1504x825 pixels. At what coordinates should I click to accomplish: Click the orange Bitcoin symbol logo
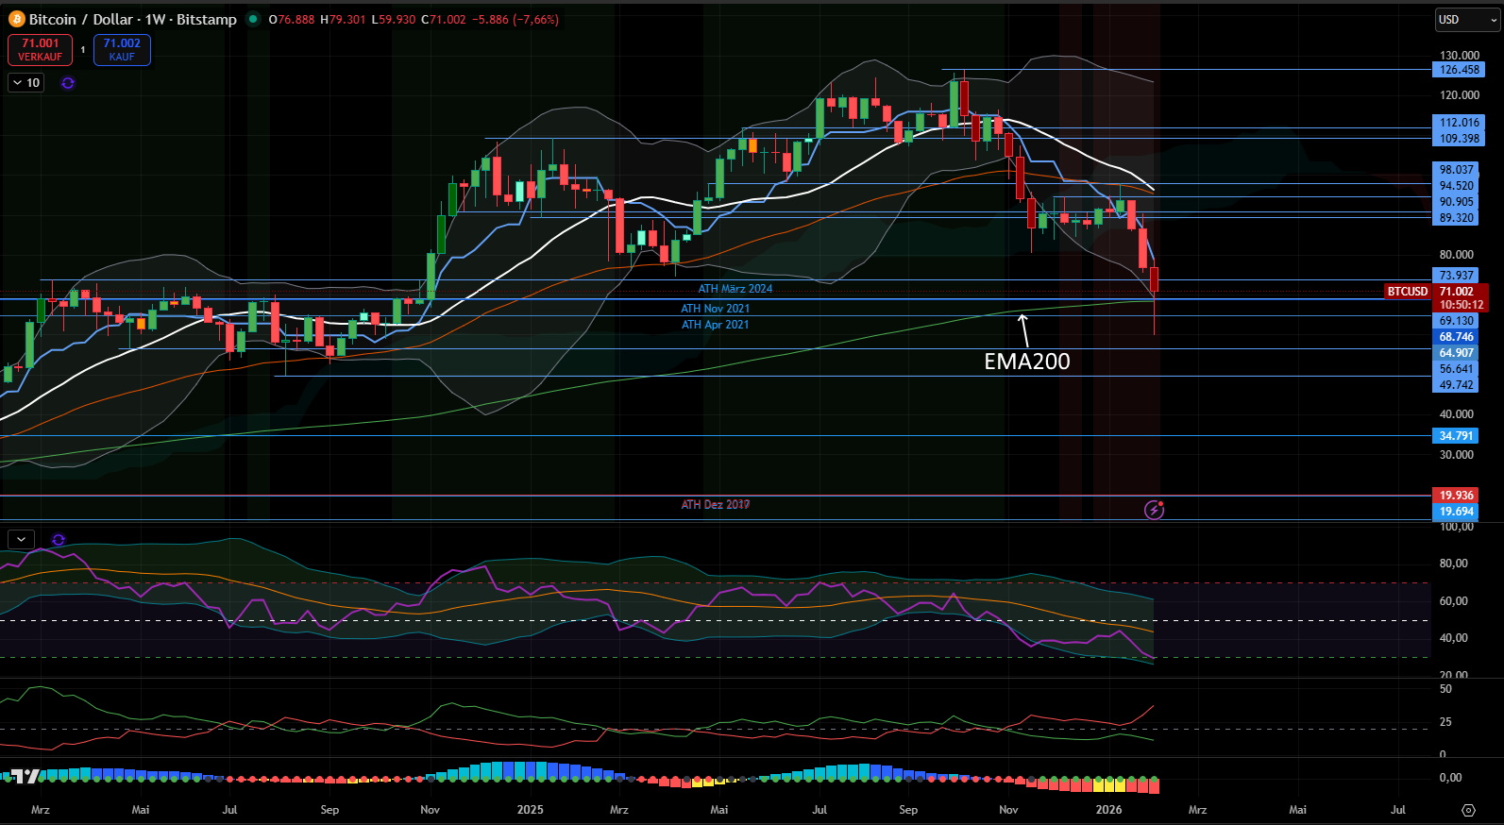[x=16, y=19]
